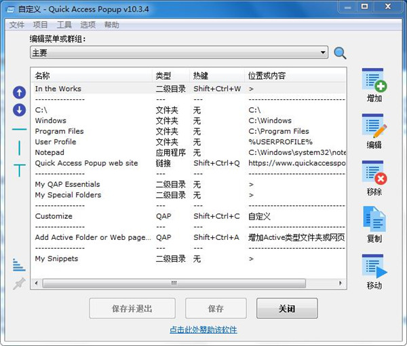Click the Shift+Ctrl+C hotkey cell
407x346 pixels.
[x=216, y=216]
